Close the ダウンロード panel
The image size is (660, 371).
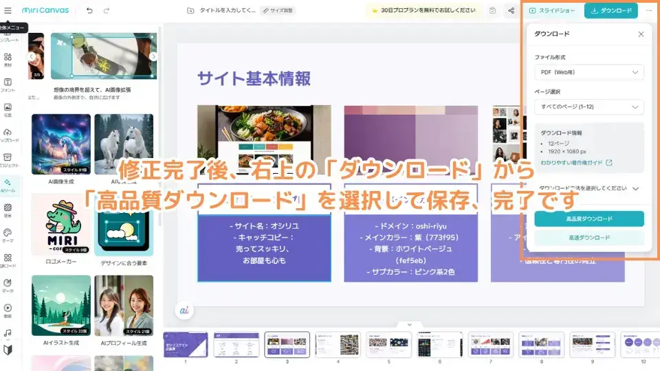pos(641,34)
